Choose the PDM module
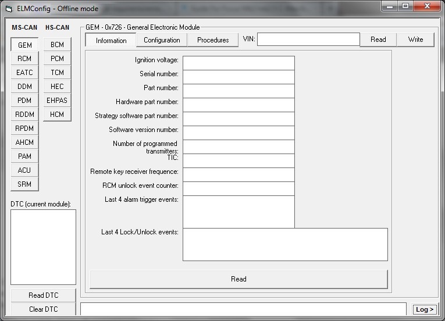Image resolution: width=445 pixels, height=321 pixels. [x=24, y=100]
